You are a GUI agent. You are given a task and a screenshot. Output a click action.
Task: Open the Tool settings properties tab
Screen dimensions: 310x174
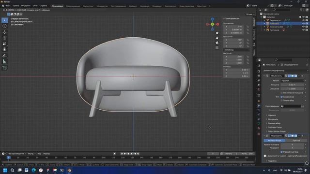259,66
